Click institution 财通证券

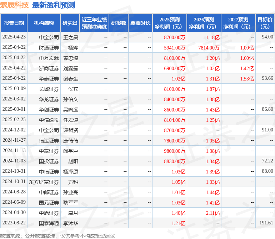49,48
